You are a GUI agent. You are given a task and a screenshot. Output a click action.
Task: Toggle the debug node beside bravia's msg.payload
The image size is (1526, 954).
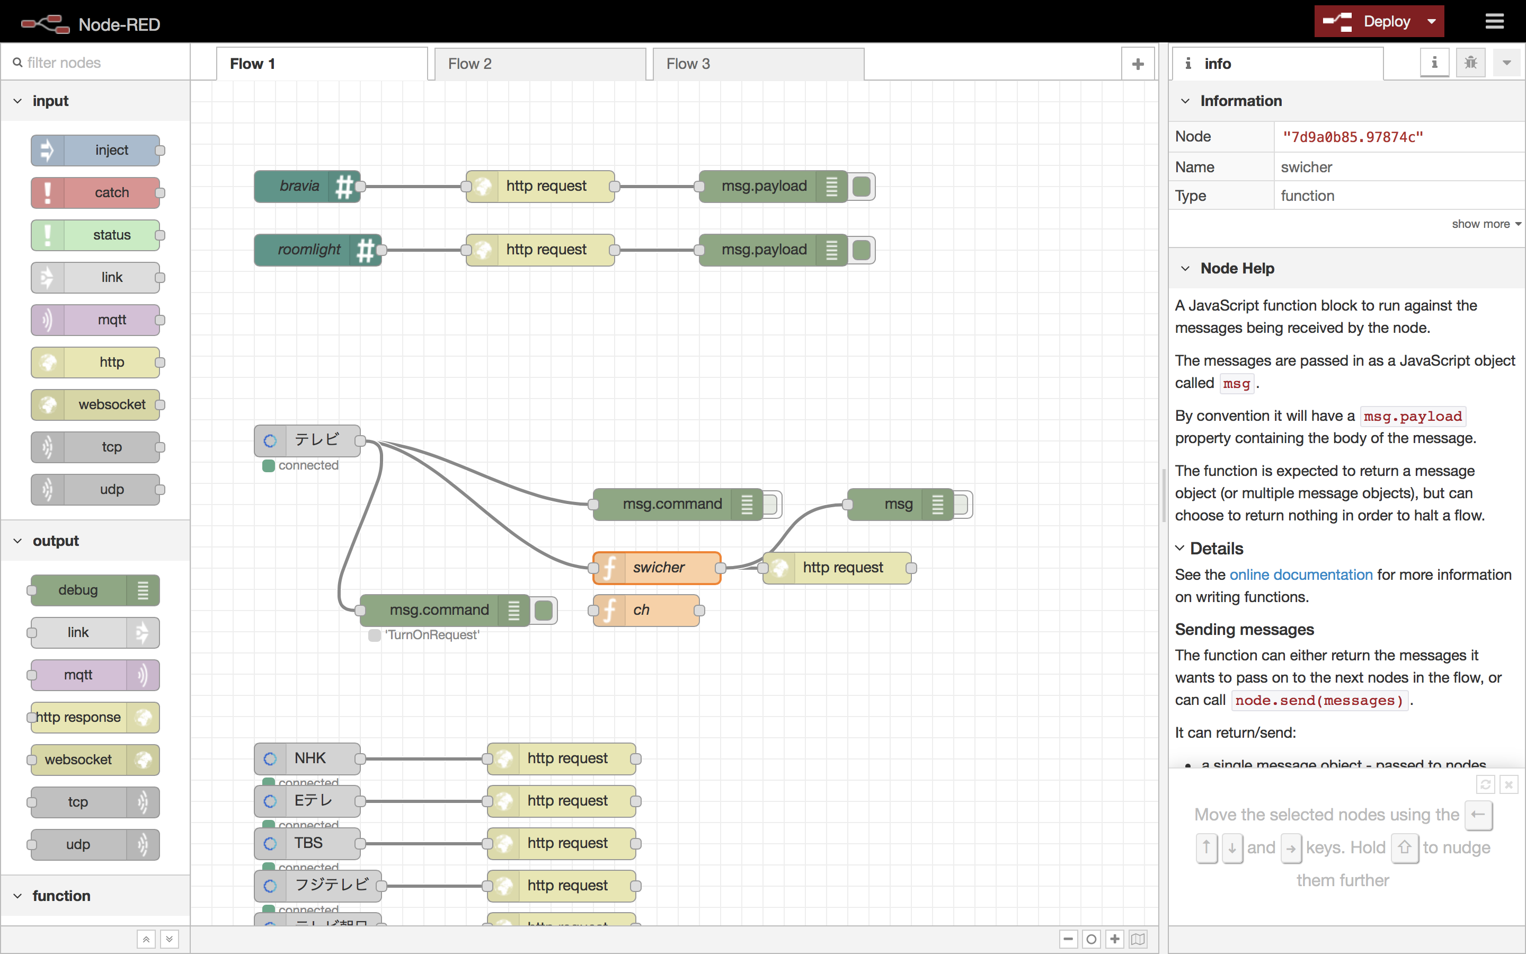coord(862,186)
